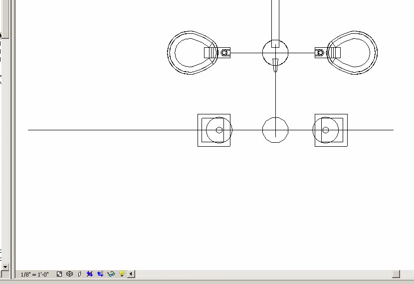The image size is (414, 284).
Task: Click the horizontal scrollbar thumb
Action: (x=396, y=274)
